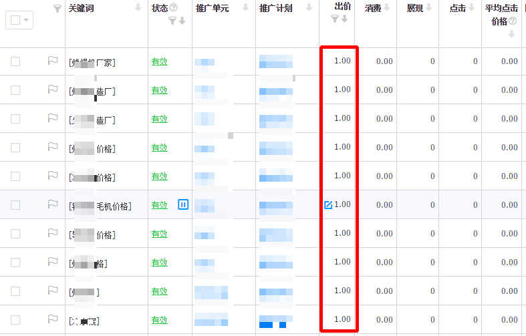The width and height of the screenshot is (526, 336).
Task: Select the checkbox in the 毛机价格 row
Action: pyautogui.click(x=15, y=205)
